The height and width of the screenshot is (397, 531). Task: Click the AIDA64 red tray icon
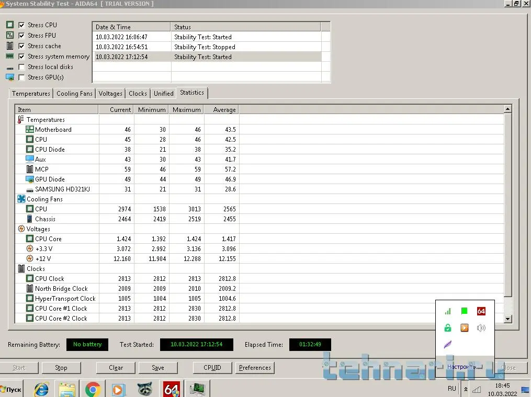481,311
